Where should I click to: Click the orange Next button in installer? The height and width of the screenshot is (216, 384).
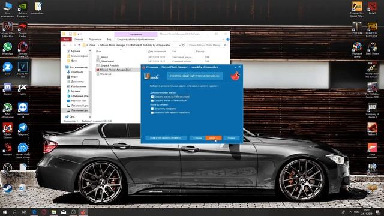[x=214, y=138]
